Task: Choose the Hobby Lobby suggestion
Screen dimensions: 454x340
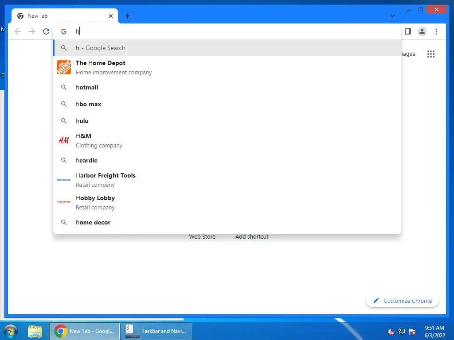Action: 227,202
